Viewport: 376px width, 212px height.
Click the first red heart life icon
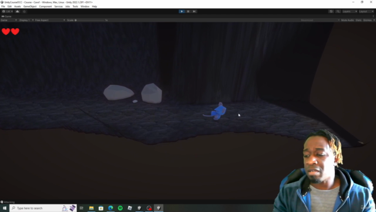click(6, 31)
